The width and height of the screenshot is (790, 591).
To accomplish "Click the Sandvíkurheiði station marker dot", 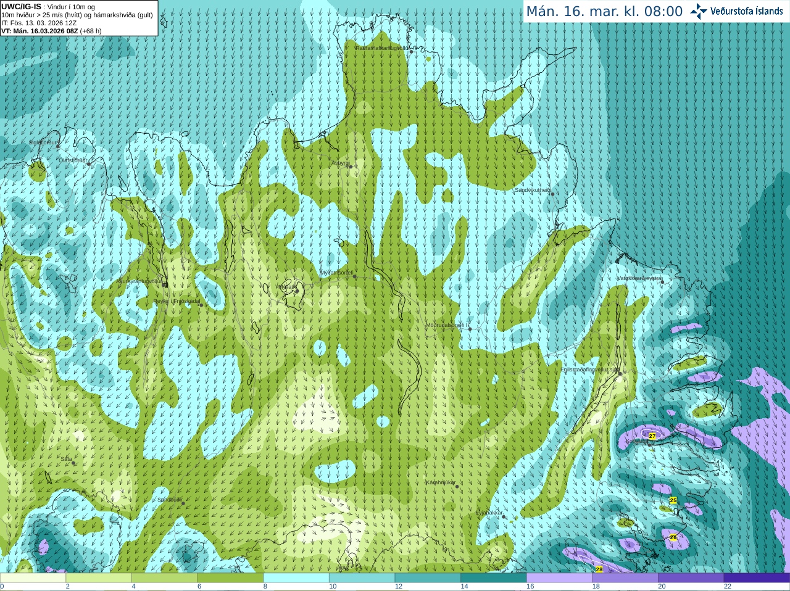I will 552,194.
